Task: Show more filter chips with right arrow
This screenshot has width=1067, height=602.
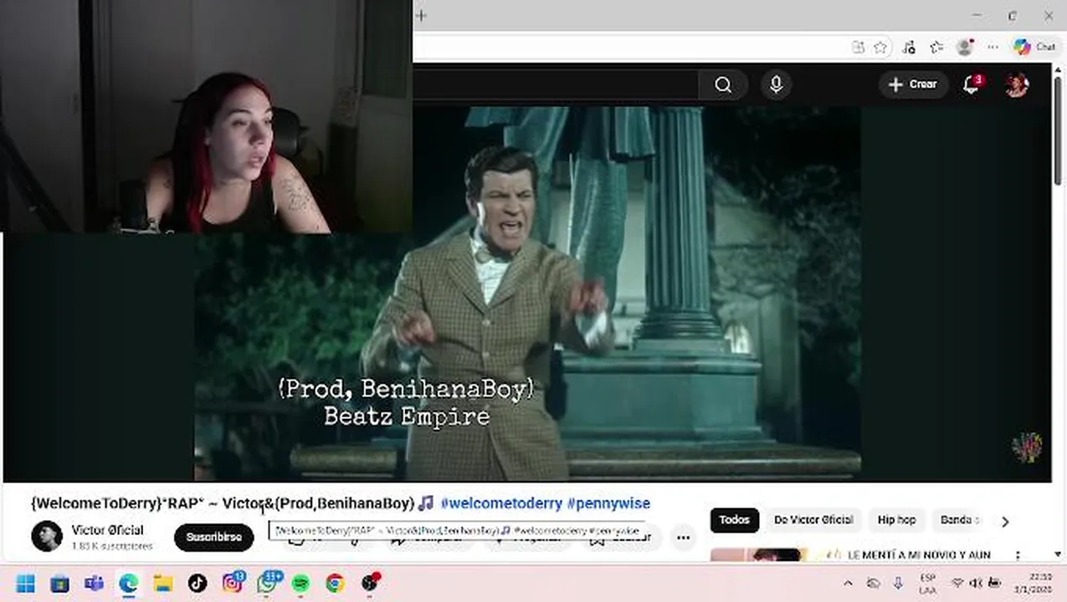Action: tap(1005, 521)
